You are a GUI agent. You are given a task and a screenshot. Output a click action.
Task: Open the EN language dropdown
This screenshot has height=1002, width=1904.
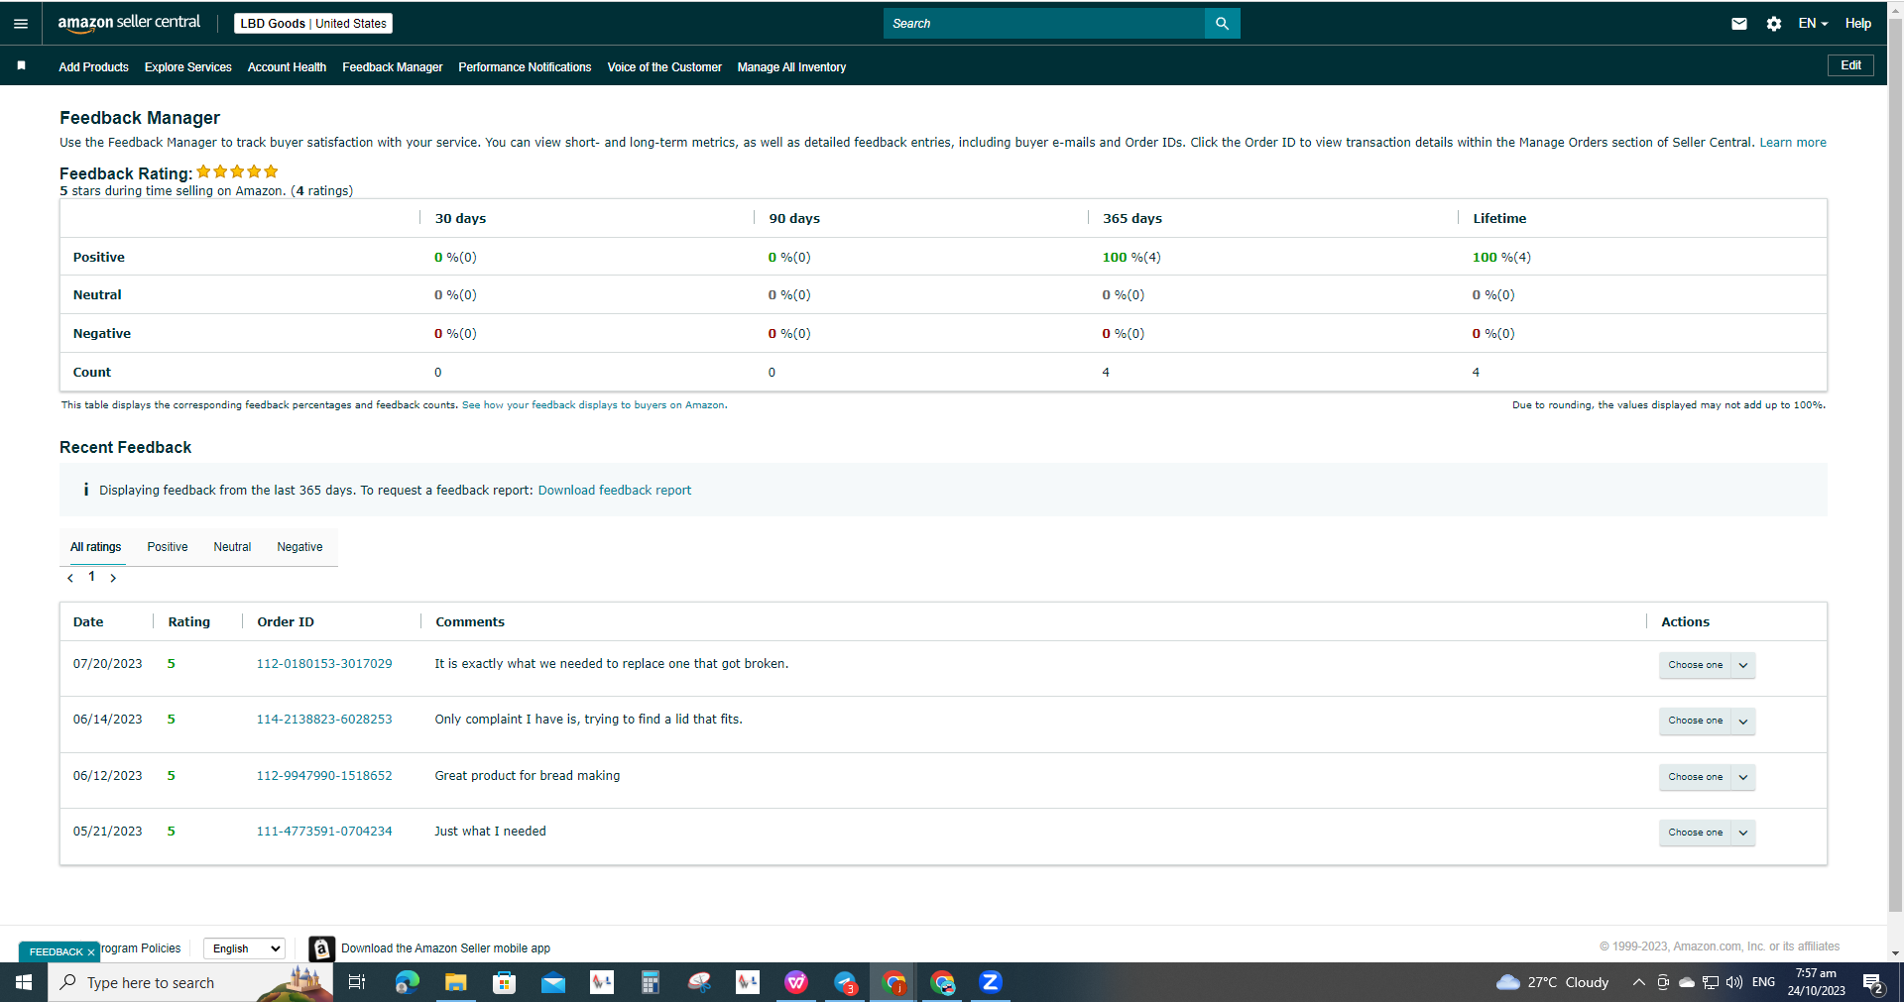[x=1813, y=24]
